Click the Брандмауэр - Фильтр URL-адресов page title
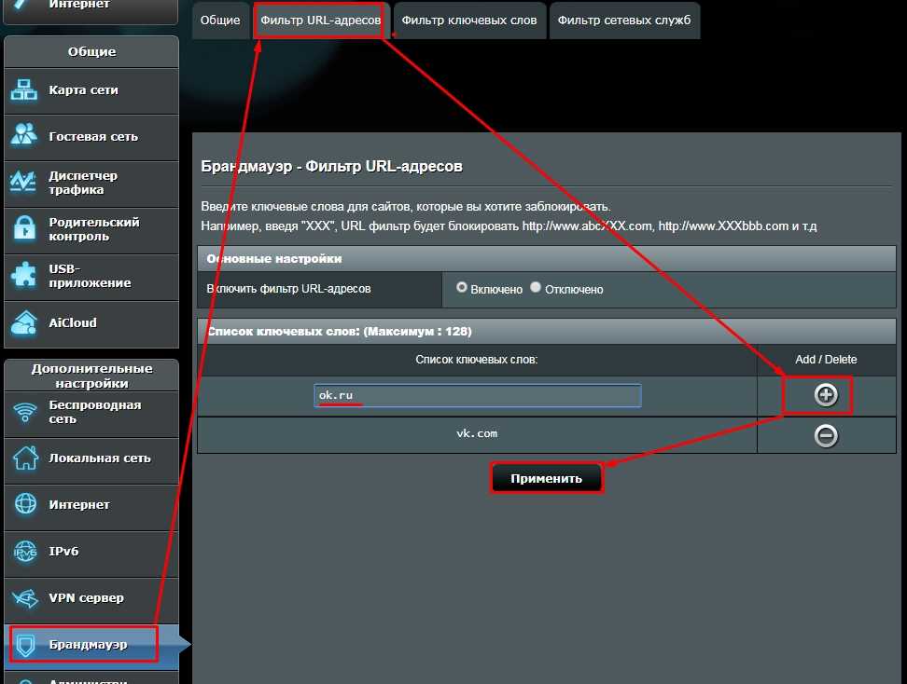Viewport: 907px width, 684px height. pyautogui.click(x=331, y=167)
